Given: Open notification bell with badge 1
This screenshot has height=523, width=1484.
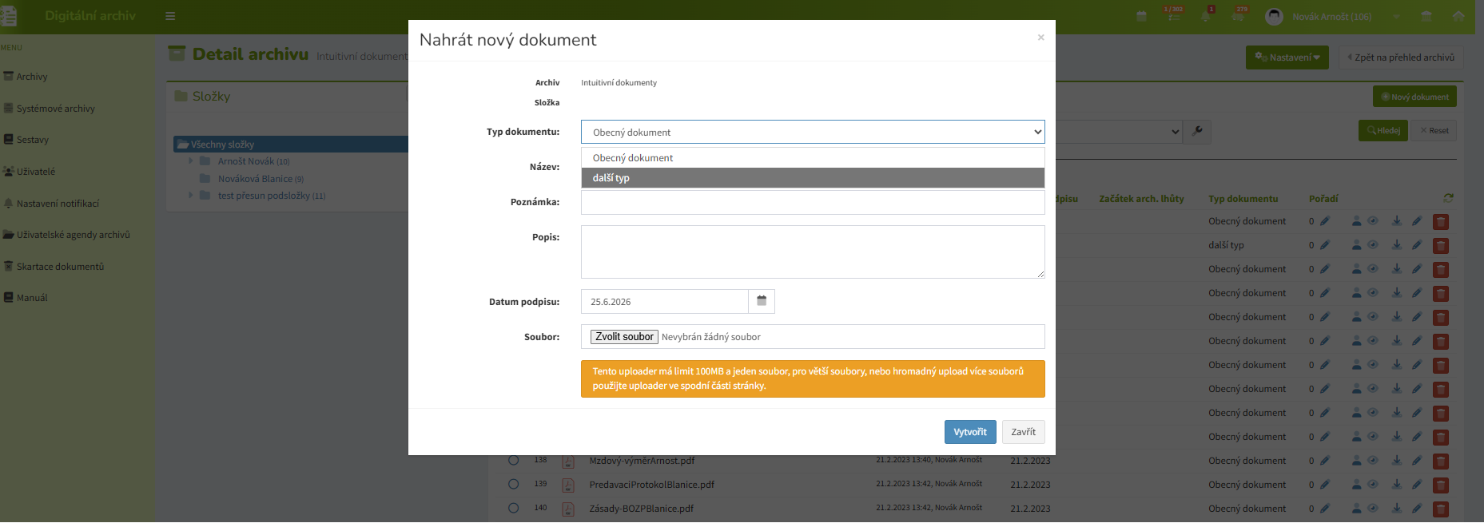Looking at the screenshot, I should (x=1206, y=16).
